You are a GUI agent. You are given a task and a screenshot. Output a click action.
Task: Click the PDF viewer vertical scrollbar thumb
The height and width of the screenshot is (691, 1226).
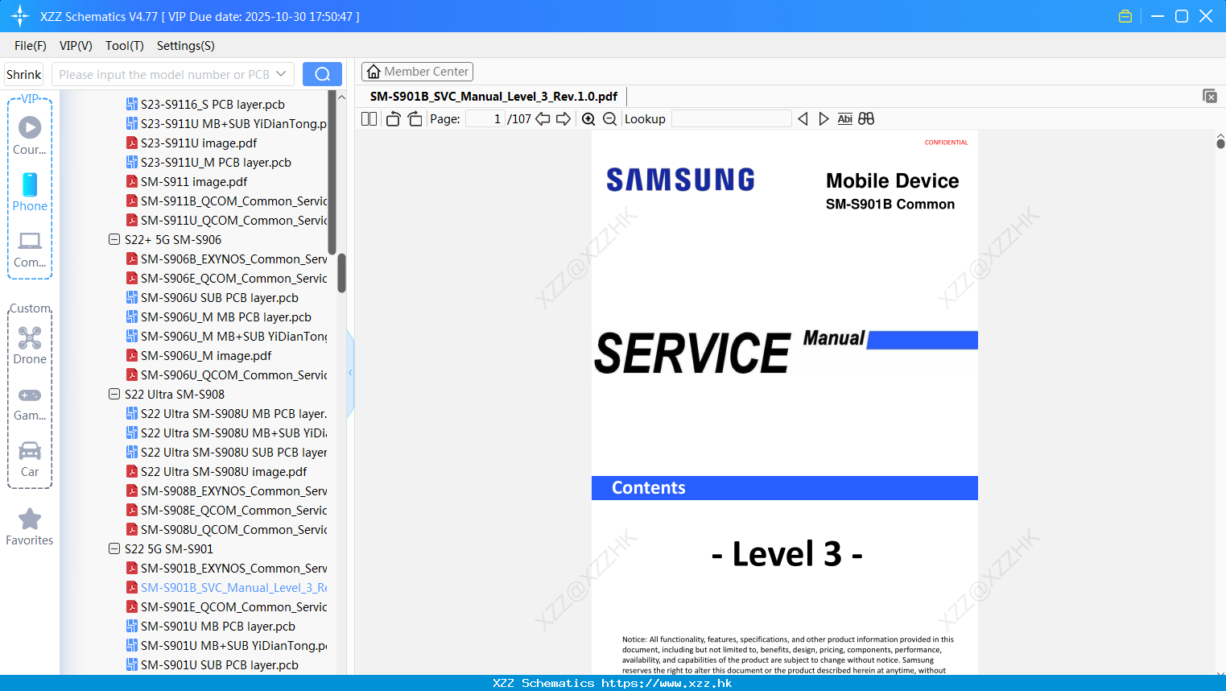coord(1220,143)
